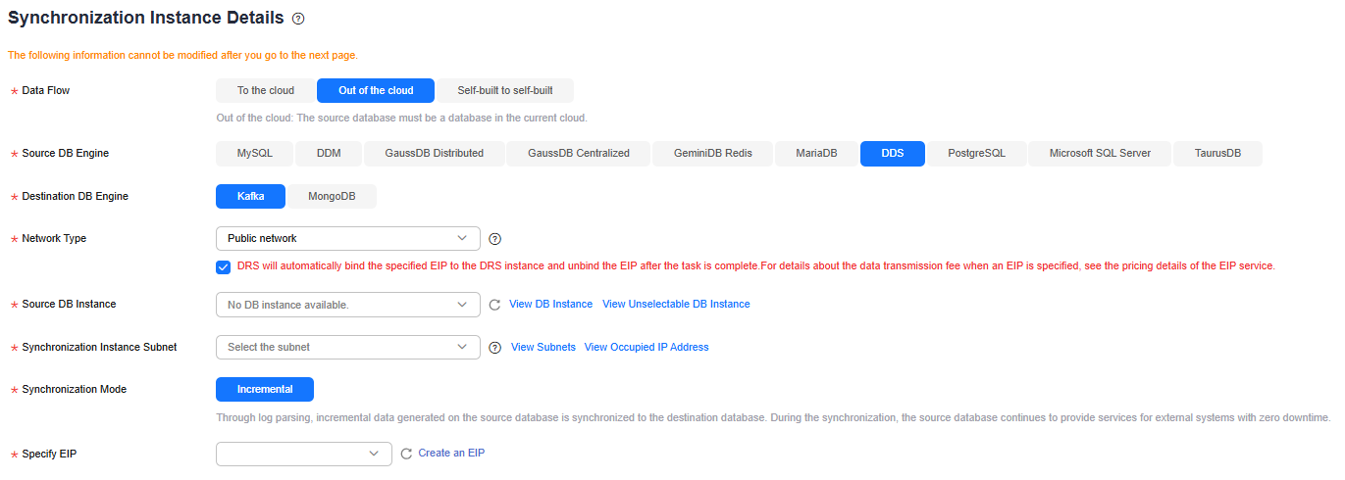This screenshot has height=480, width=1345.
Task: Open View Unselectable DB Instance link
Action: (x=676, y=305)
